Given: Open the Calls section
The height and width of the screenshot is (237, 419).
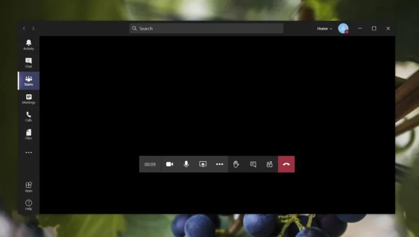Looking at the screenshot, I should (x=29, y=117).
